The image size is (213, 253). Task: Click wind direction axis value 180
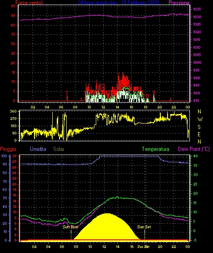coord(13,126)
